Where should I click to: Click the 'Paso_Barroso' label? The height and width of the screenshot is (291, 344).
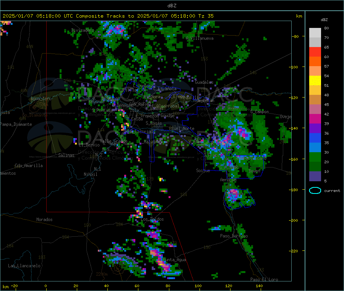click(x=234, y=236)
